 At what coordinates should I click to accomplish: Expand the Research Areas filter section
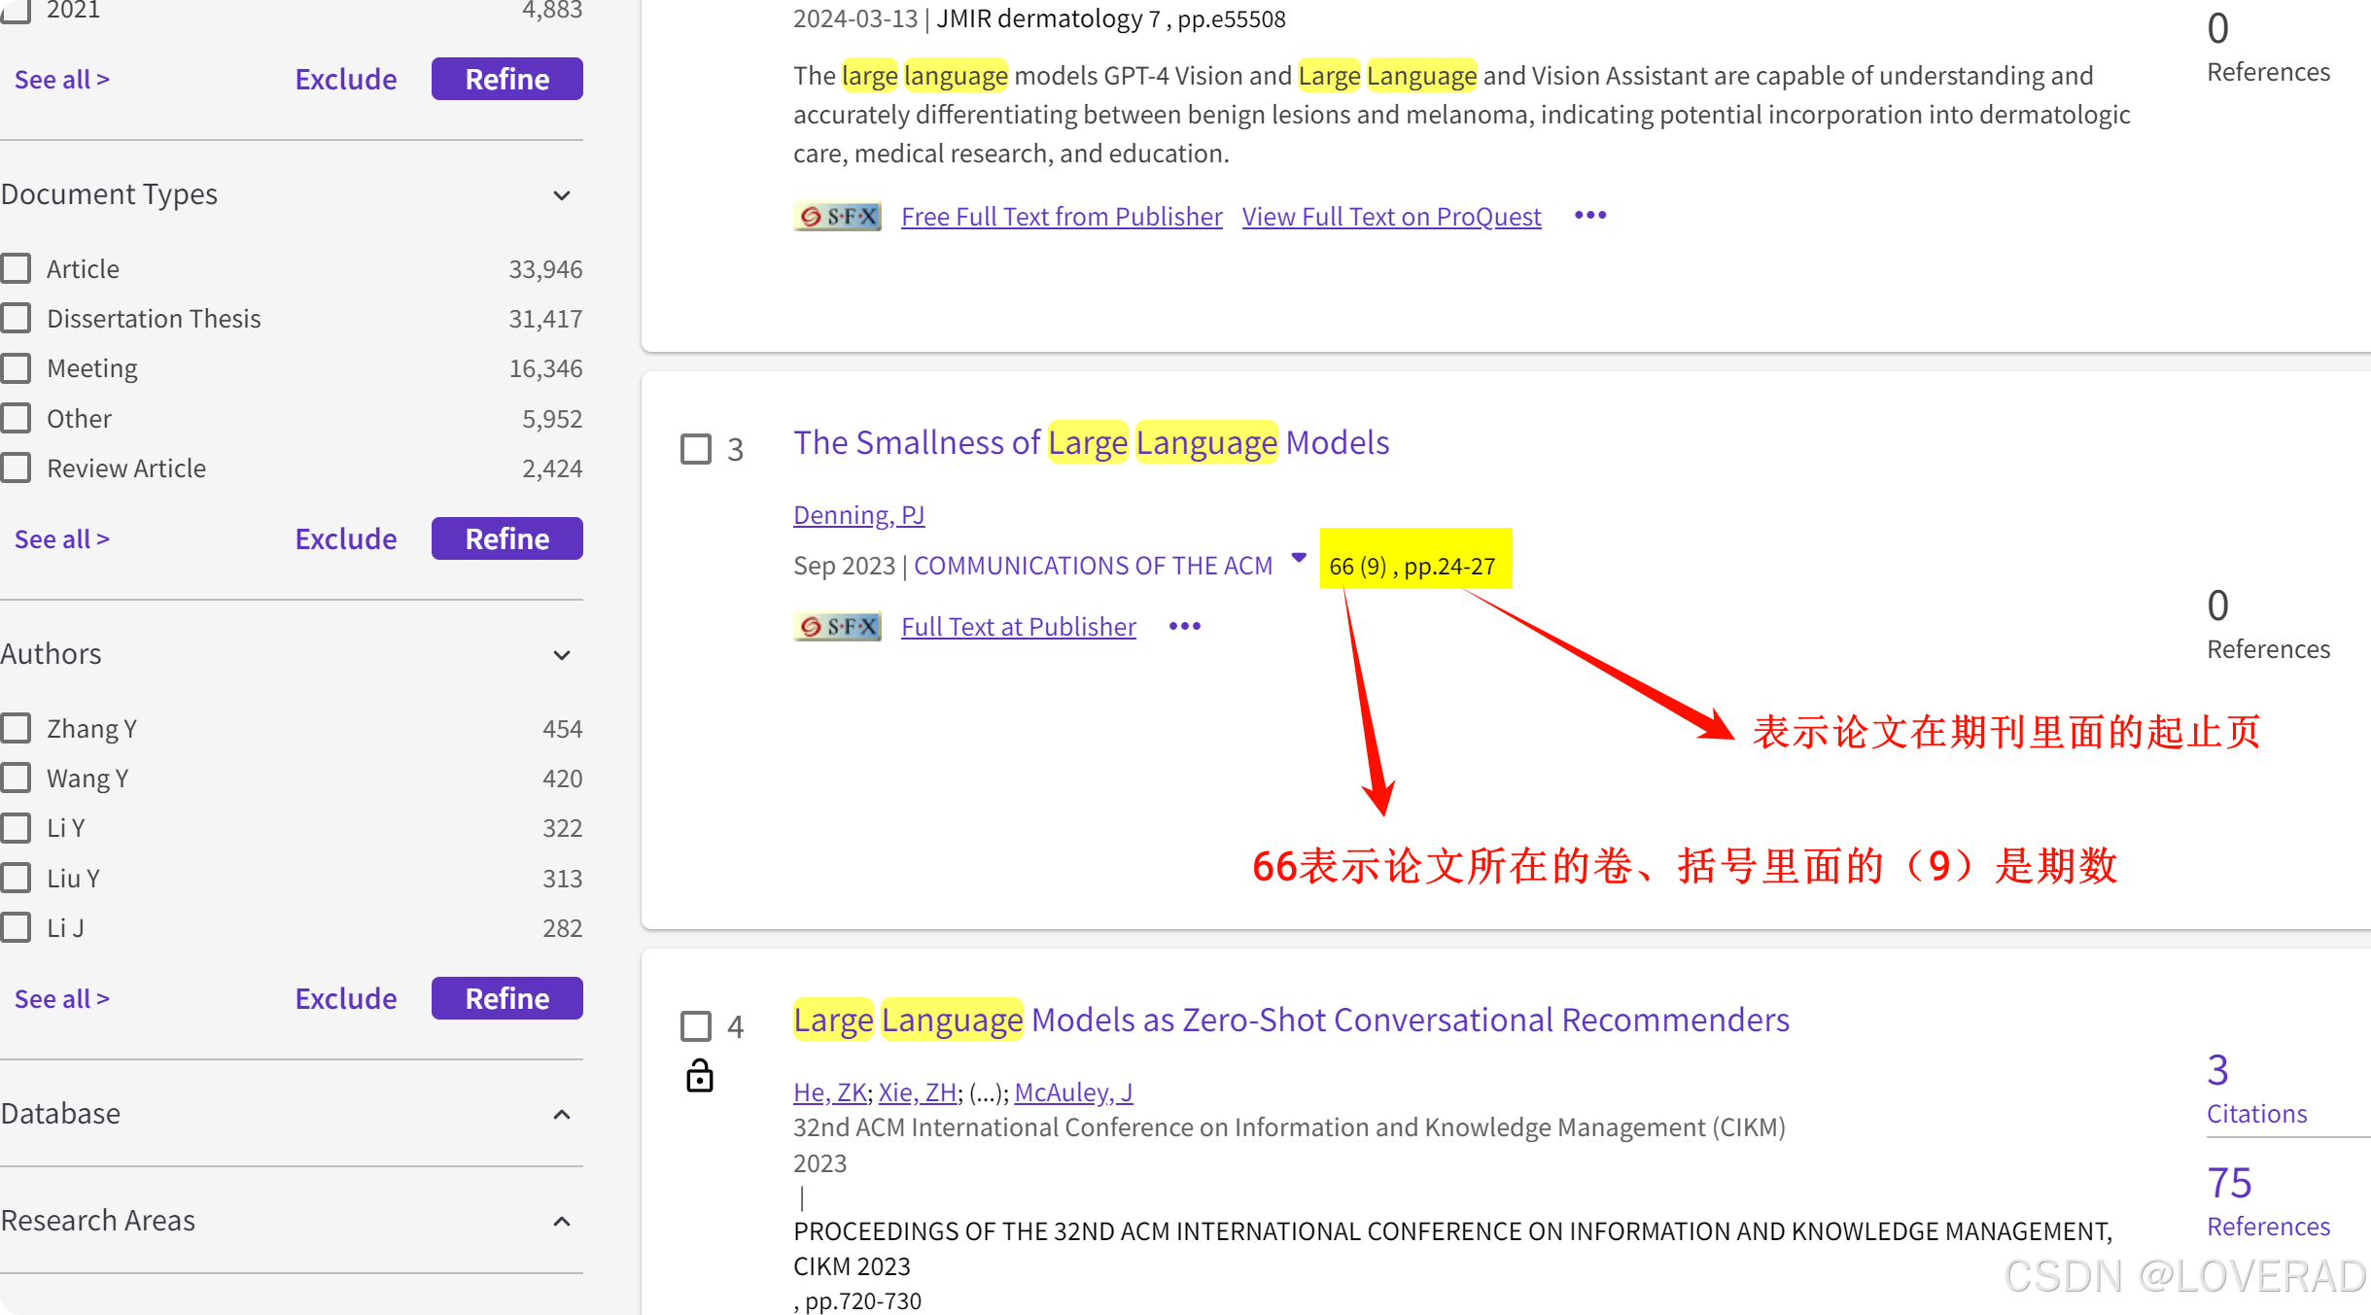pos(561,1221)
